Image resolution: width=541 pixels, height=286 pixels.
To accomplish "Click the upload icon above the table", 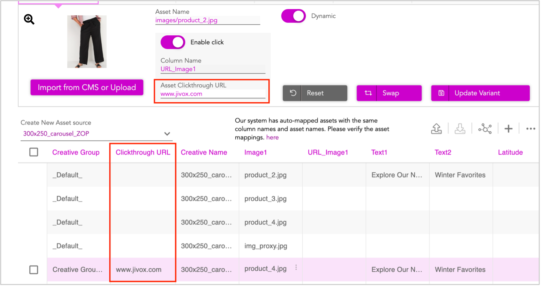I will 436,129.
